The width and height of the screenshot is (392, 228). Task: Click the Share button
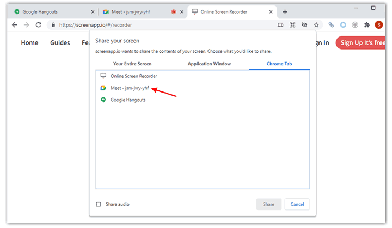click(269, 204)
